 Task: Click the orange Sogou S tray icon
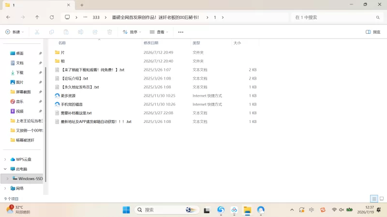click(323, 210)
